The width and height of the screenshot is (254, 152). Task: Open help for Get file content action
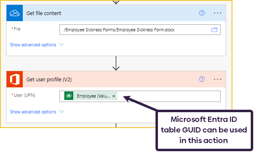point(201,13)
